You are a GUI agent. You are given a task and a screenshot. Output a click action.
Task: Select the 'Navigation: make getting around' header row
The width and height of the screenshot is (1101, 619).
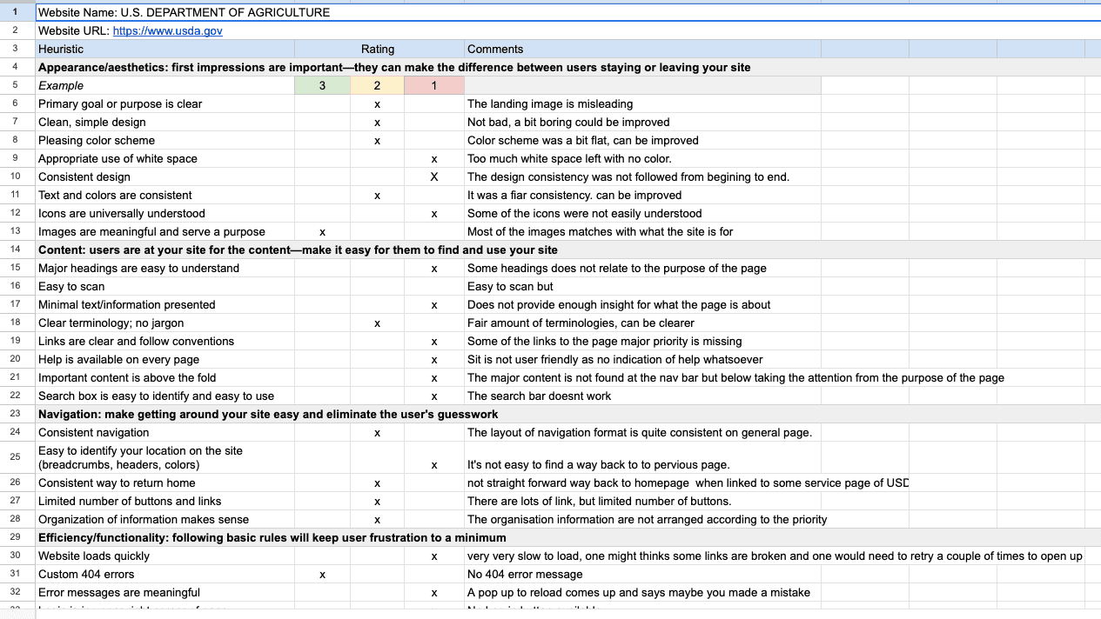tap(567, 414)
